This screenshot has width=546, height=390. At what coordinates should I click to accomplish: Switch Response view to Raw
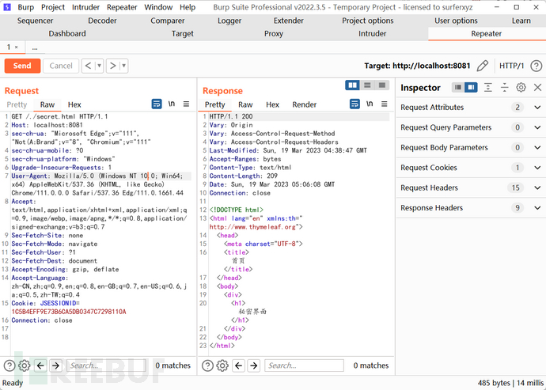[245, 104]
